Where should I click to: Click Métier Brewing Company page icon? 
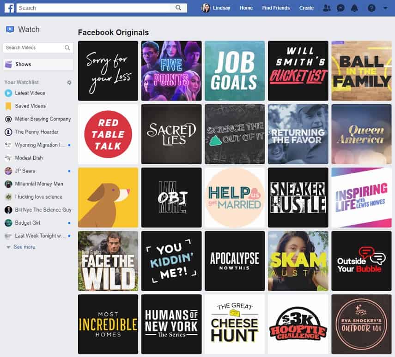(x=8, y=119)
